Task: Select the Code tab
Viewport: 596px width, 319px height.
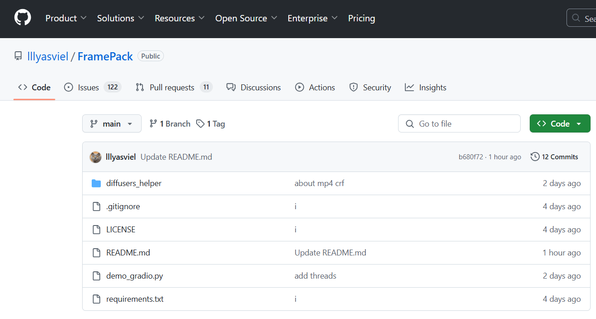Action: [x=34, y=88]
